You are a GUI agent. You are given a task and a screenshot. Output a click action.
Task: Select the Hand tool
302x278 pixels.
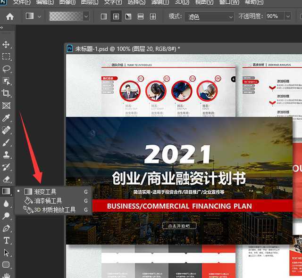coord(6,275)
